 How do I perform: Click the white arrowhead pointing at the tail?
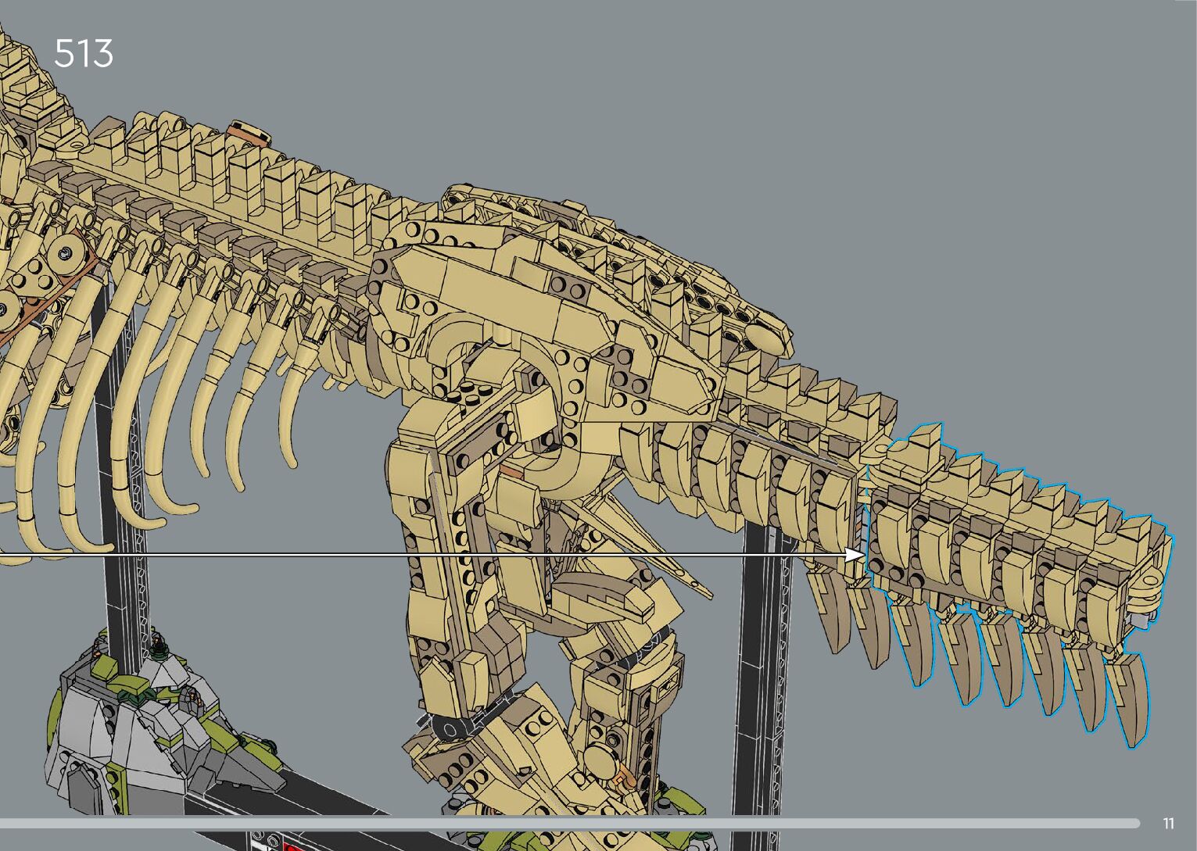coord(855,554)
